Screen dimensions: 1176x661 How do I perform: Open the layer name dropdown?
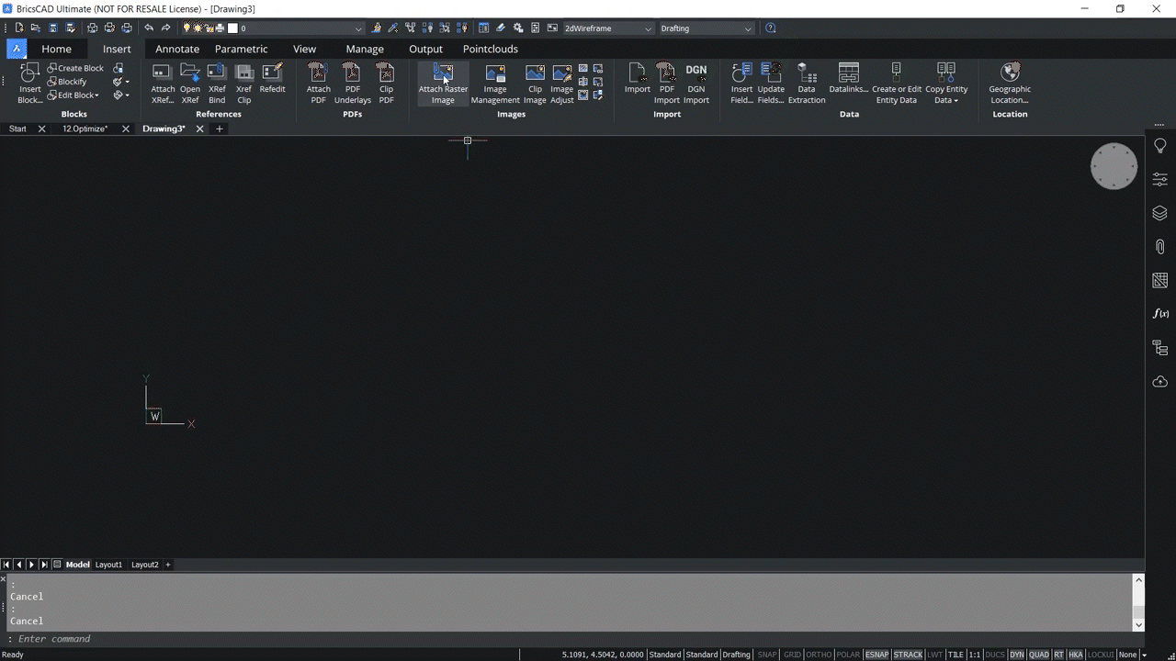(x=359, y=28)
